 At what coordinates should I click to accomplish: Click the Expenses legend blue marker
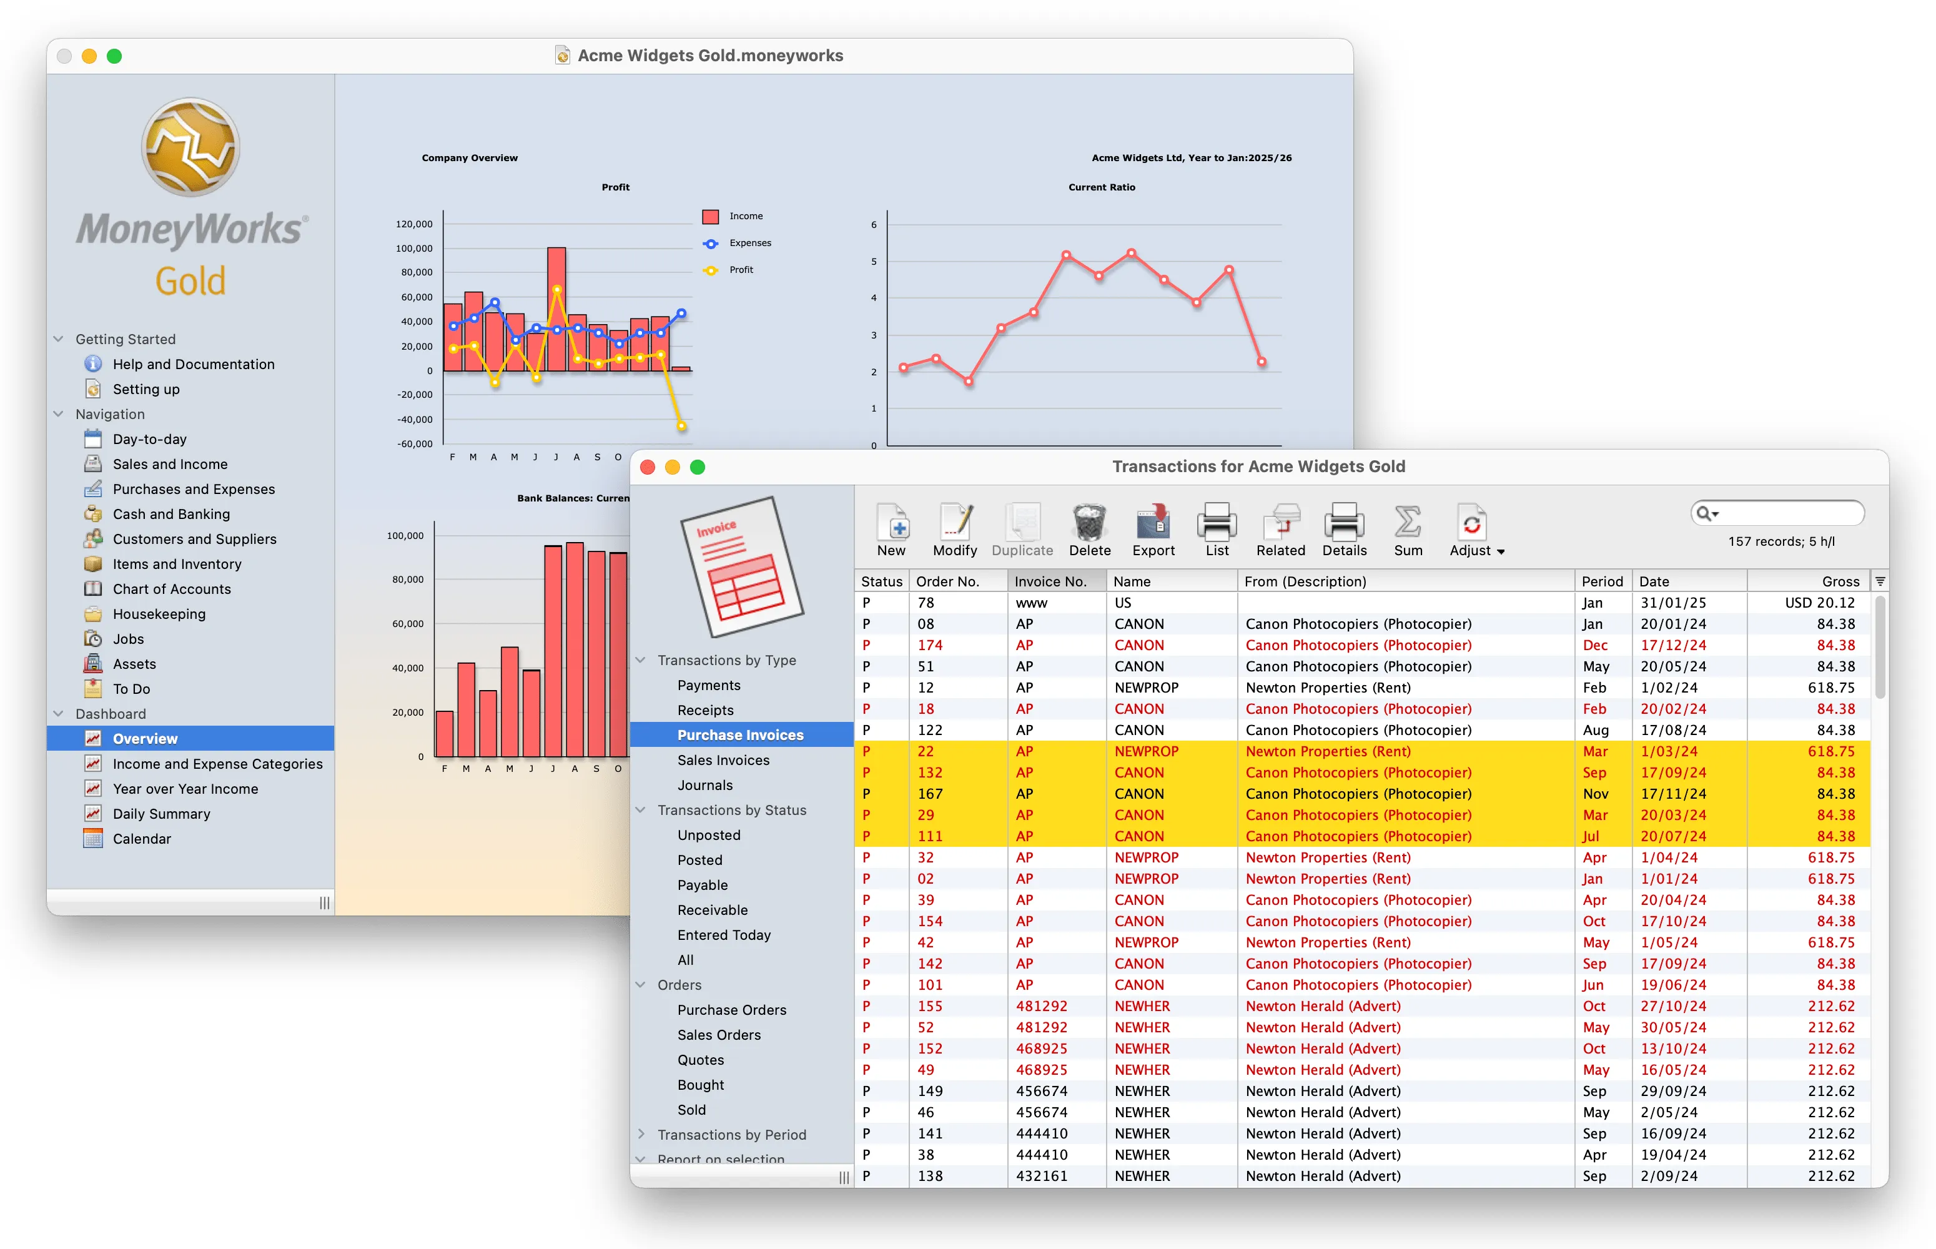tap(711, 244)
